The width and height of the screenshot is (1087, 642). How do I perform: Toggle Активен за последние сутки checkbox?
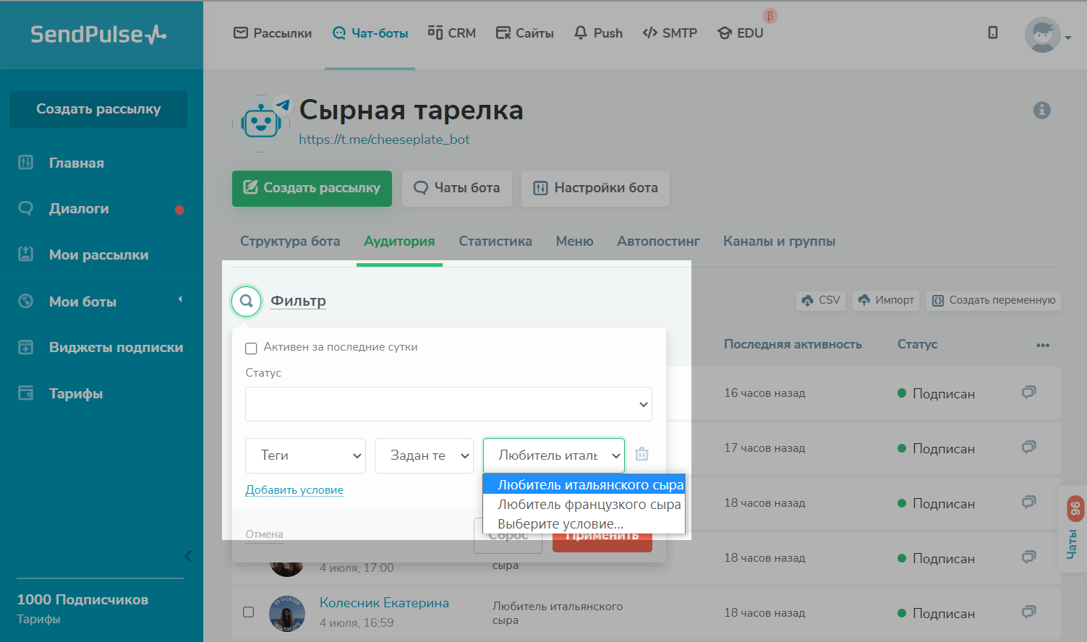click(x=251, y=348)
